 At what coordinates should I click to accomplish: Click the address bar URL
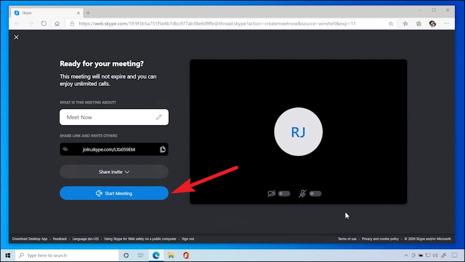coord(217,24)
